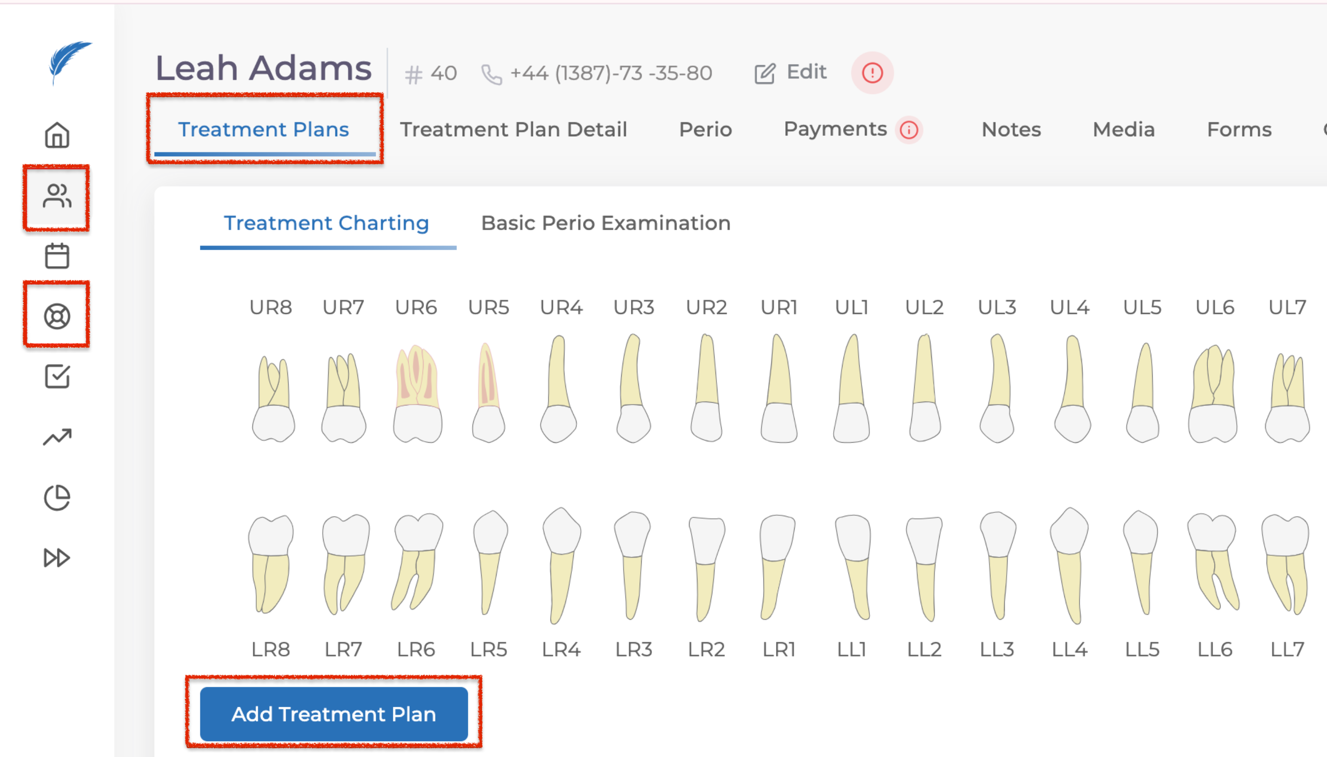The height and width of the screenshot is (757, 1327).
Task: Open the Perio tab
Action: [705, 129]
